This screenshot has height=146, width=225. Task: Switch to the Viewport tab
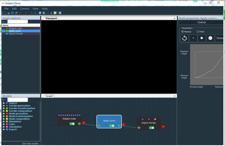pos(51,18)
